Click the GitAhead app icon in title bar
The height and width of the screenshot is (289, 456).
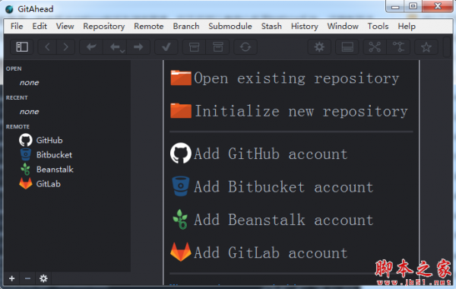tap(9, 9)
